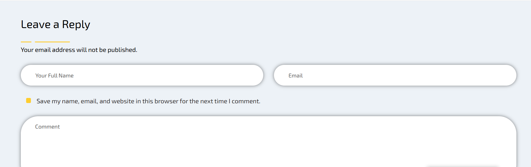Select the name field to enter your name
531x167 pixels.
(142, 75)
